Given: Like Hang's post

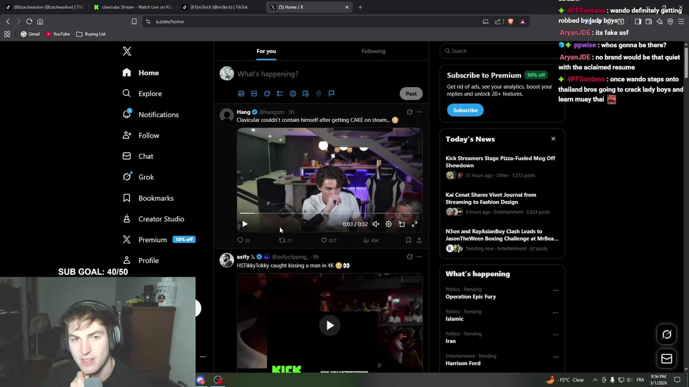Looking at the screenshot, I should pos(328,240).
